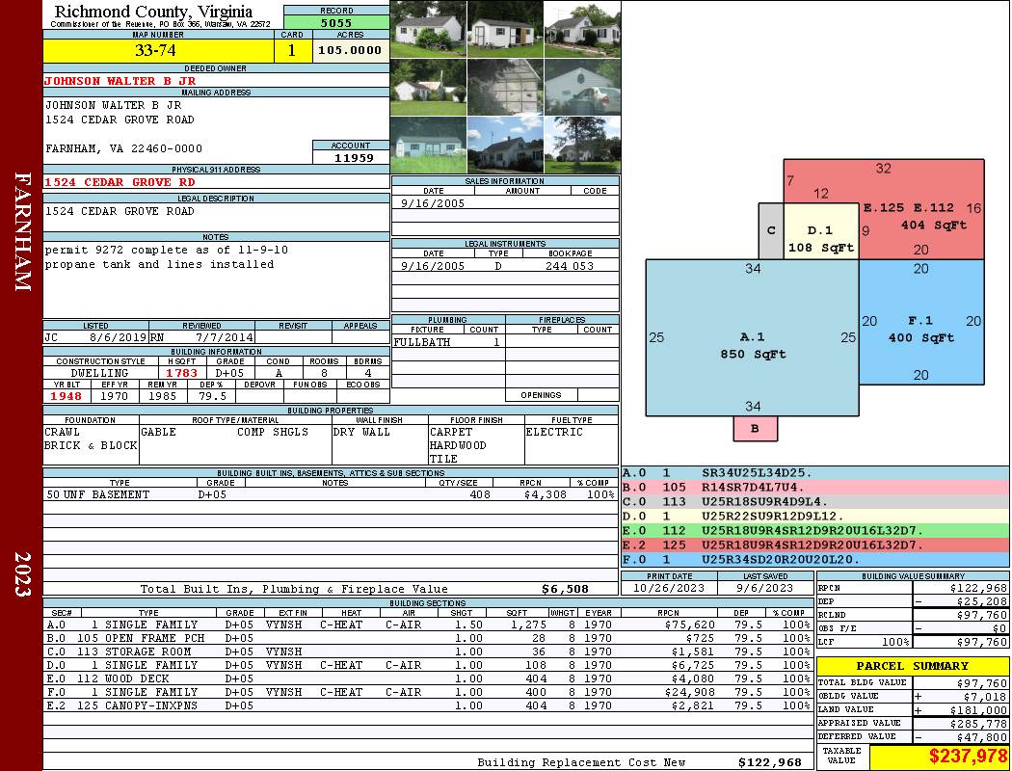The width and height of the screenshot is (1012, 771).
Task: Click the notes text about permit 9272
Action: point(167,256)
